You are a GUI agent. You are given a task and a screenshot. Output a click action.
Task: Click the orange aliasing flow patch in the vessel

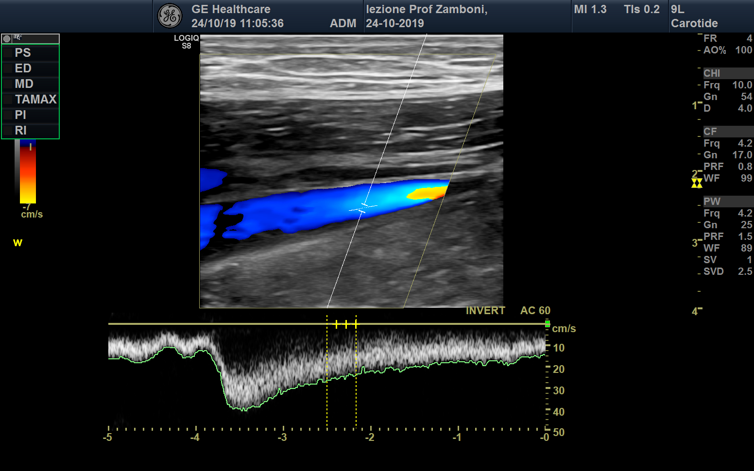pyautogui.click(x=428, y=193)
